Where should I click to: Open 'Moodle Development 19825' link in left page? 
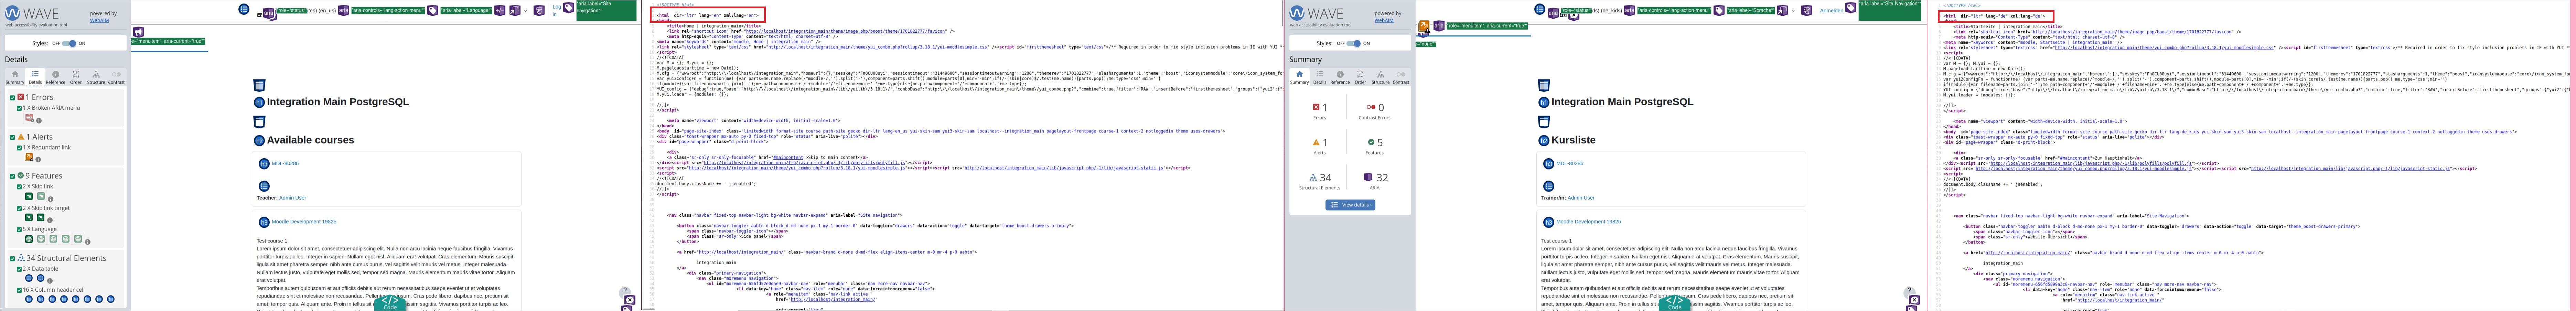coord(304,222)
